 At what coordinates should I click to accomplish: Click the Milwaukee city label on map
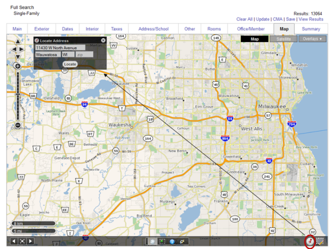pyautogui.click(x=272, y=106)
